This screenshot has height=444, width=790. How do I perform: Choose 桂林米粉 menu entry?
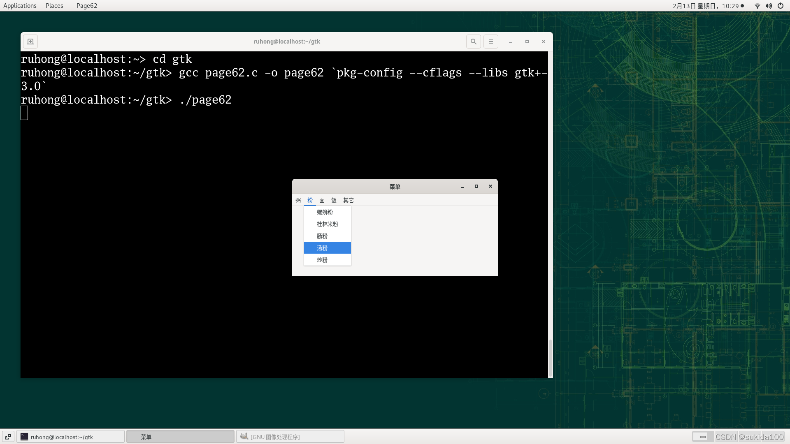click(327, 224)
